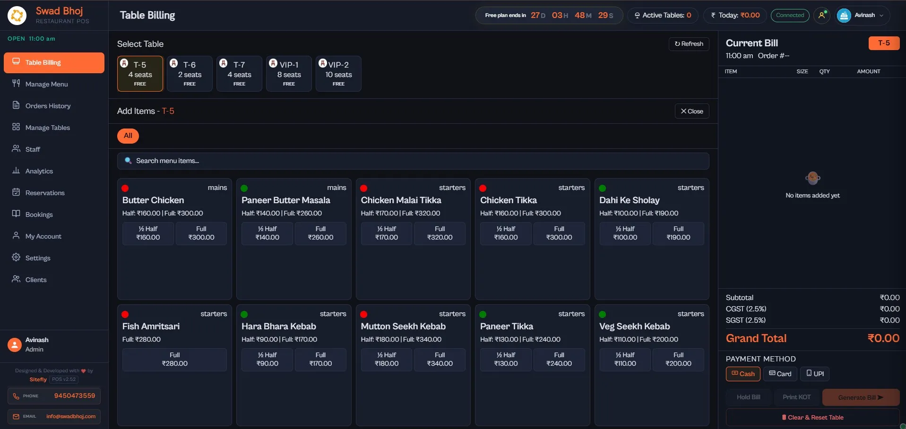Navigate to Reservations
Image resolution: width=906 pixels, height=429 pixels.
pos(54,193)
